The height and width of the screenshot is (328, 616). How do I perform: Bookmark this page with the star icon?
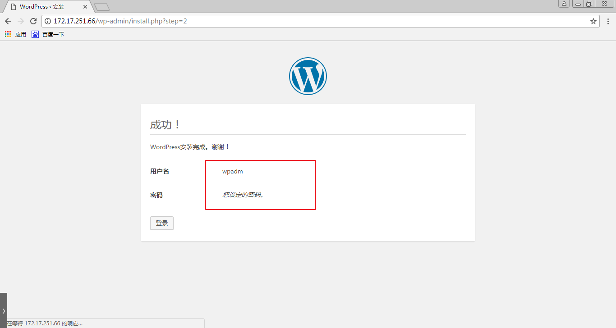[x=593, y=21]
